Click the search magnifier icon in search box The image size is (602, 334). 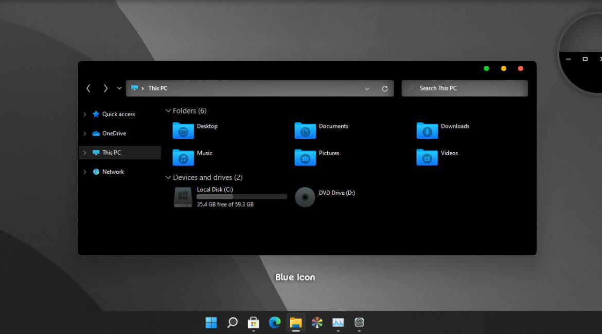pyautogui.click(x=411, y=88)
